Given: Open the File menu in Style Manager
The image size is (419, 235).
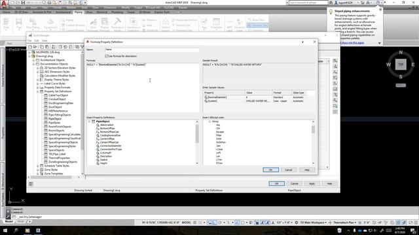Looking at the screenshot, I should click(29, 40).
